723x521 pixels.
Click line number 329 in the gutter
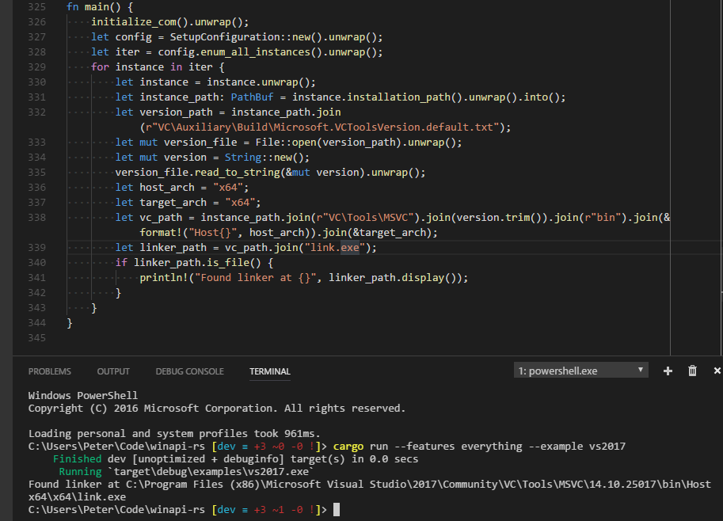pyautogui.click(x=37, y=67)
